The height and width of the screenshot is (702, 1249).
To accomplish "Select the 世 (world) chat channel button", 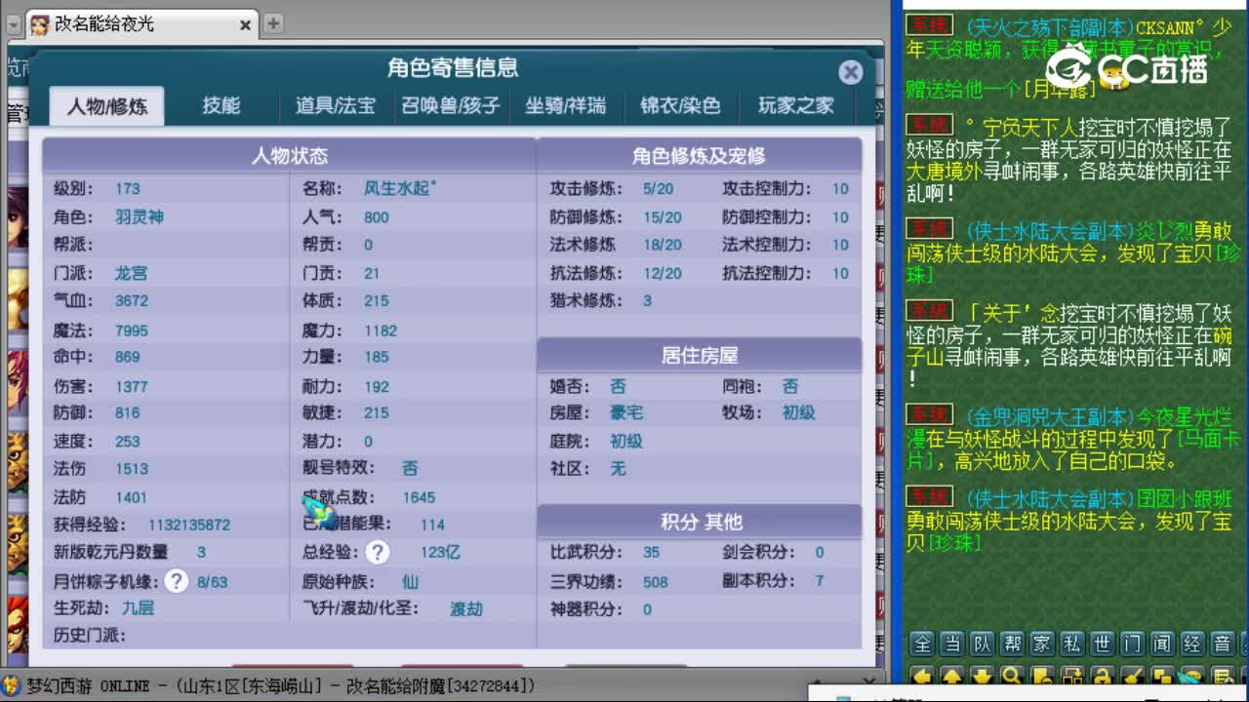I will 1103,643.
